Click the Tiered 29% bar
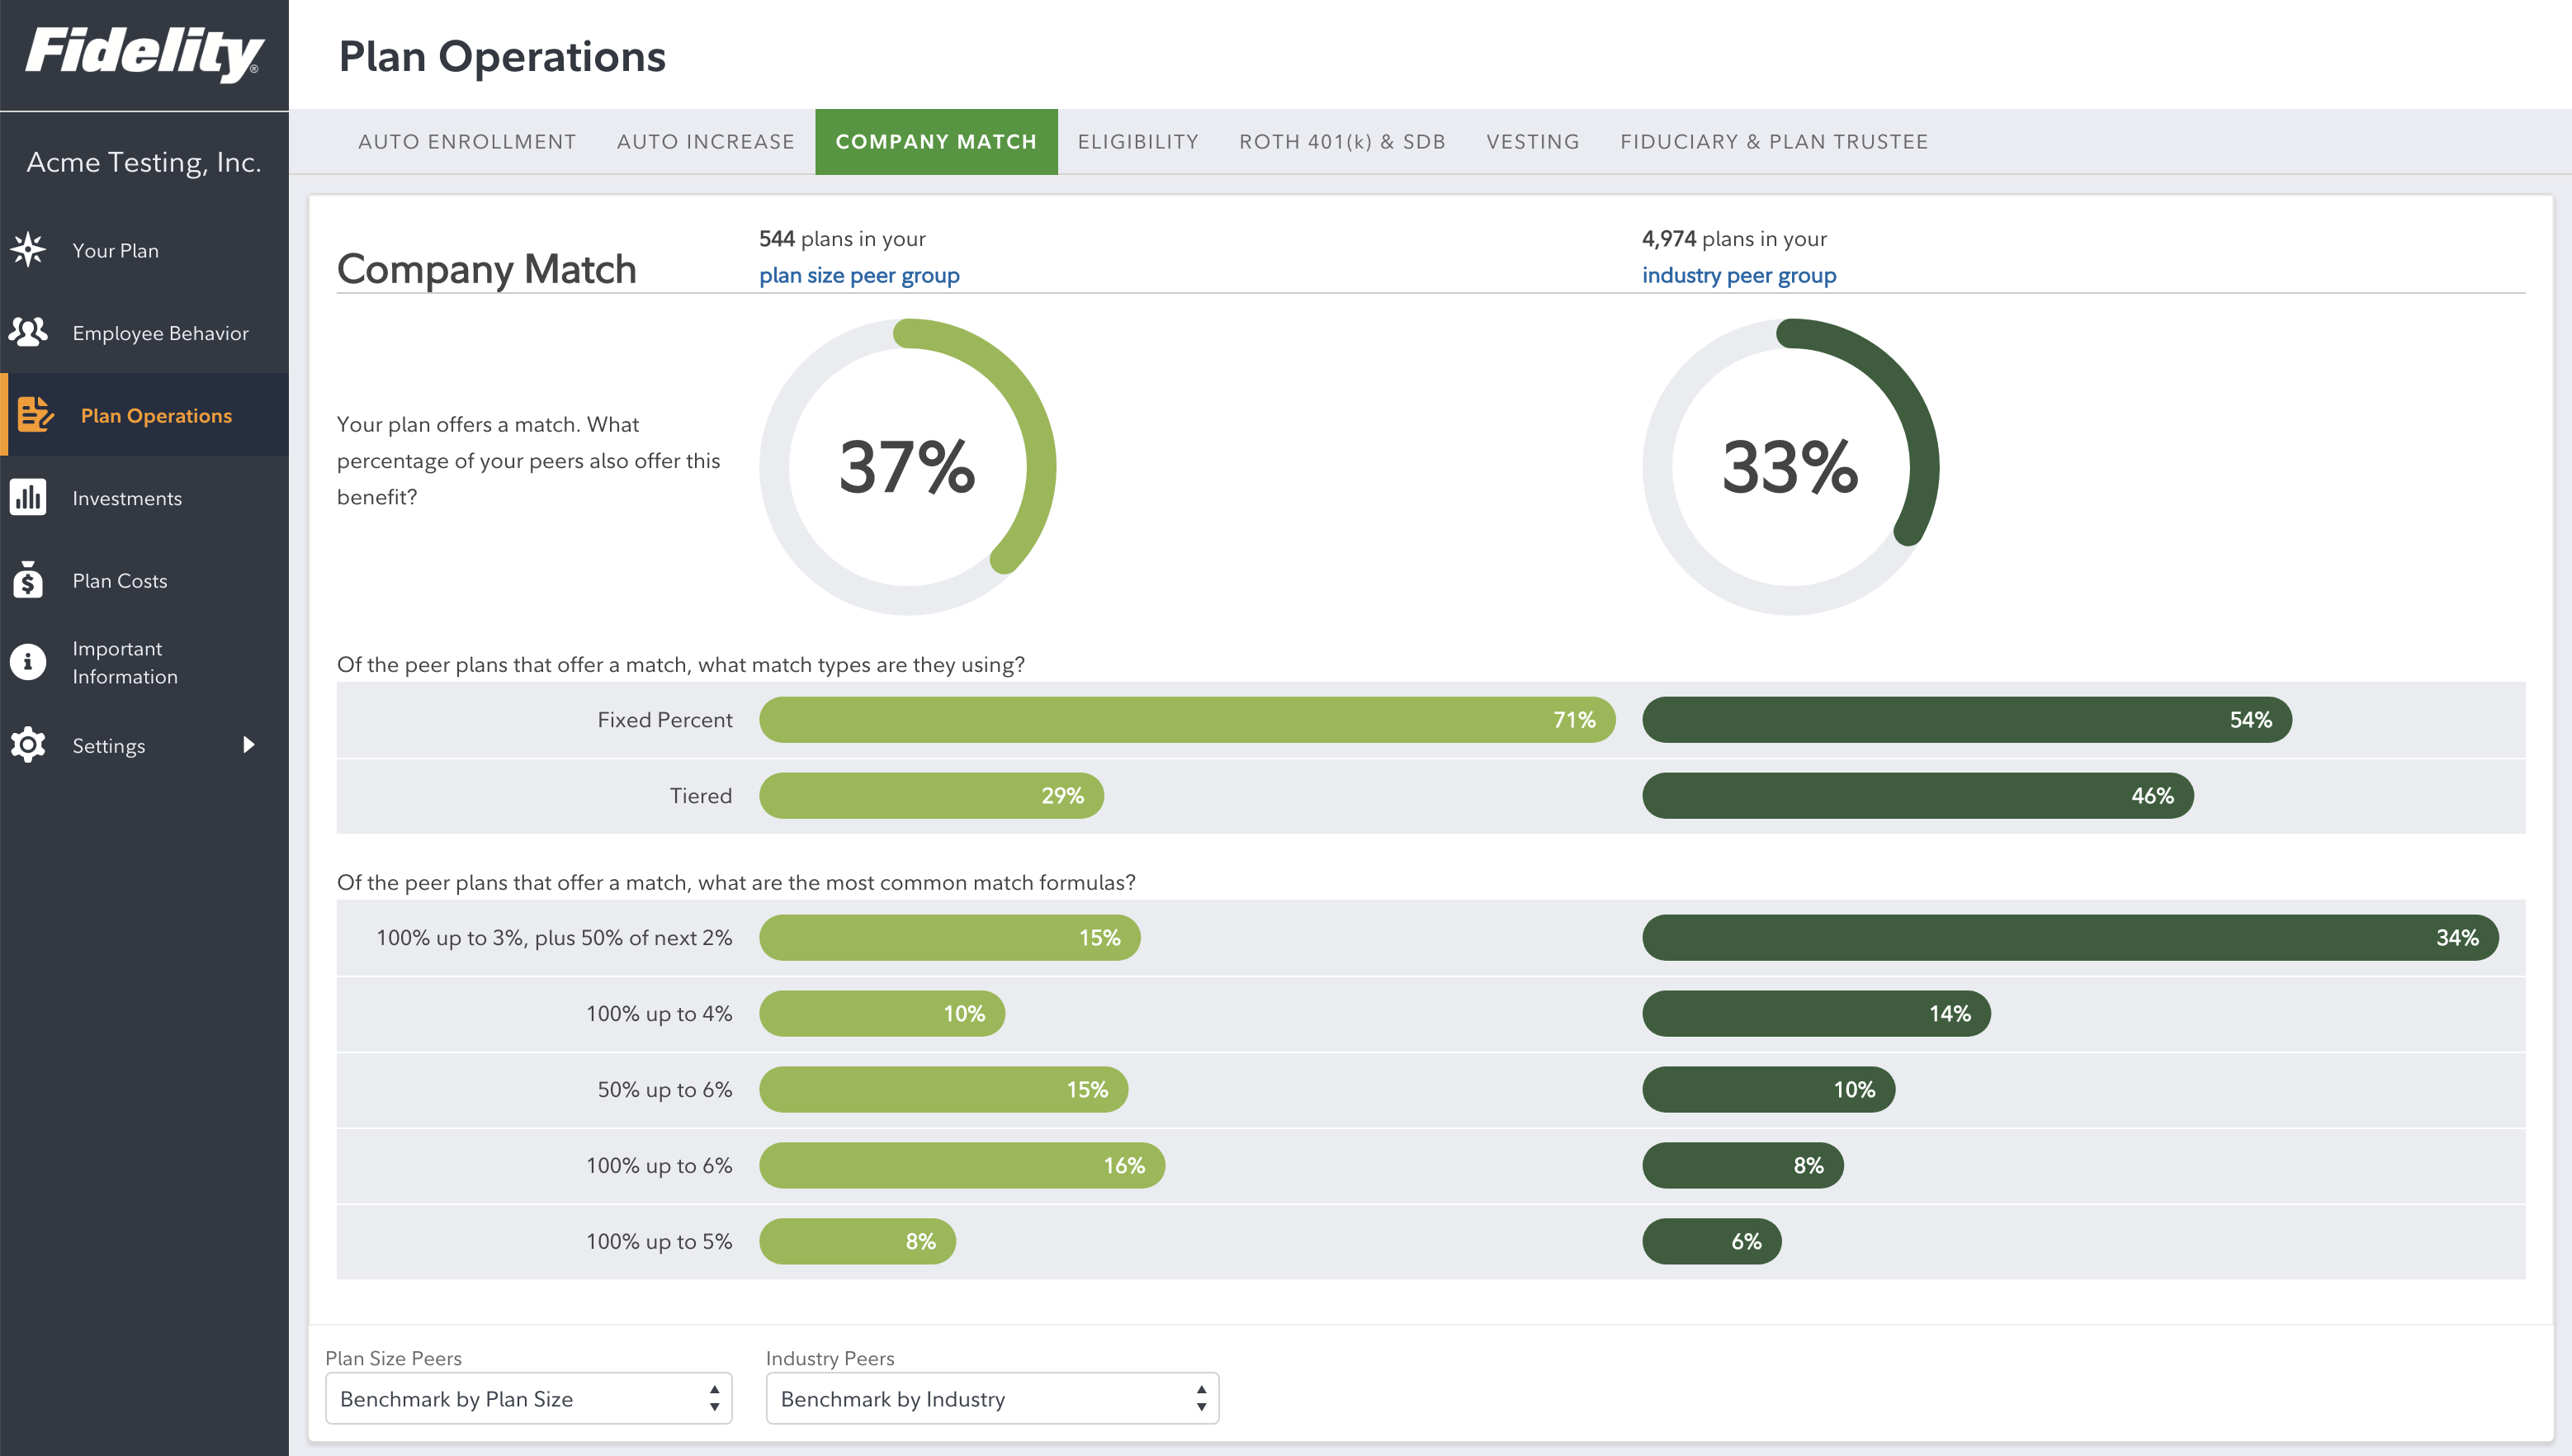Viewport: 2572px width, 1456px height. (x=931, y=795)
